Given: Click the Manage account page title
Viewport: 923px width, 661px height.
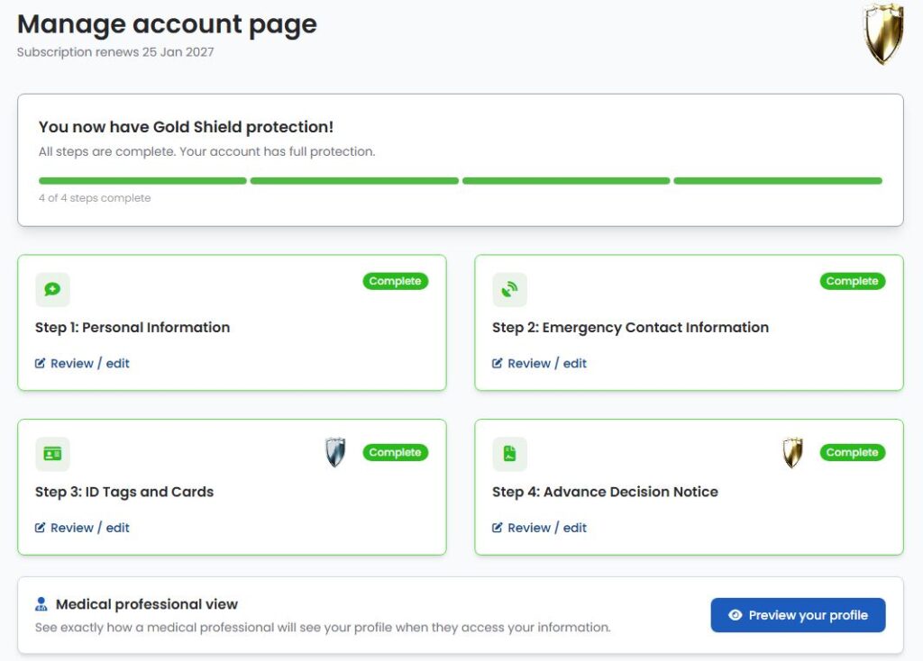Looking at the screenshot, I should 167,24.
